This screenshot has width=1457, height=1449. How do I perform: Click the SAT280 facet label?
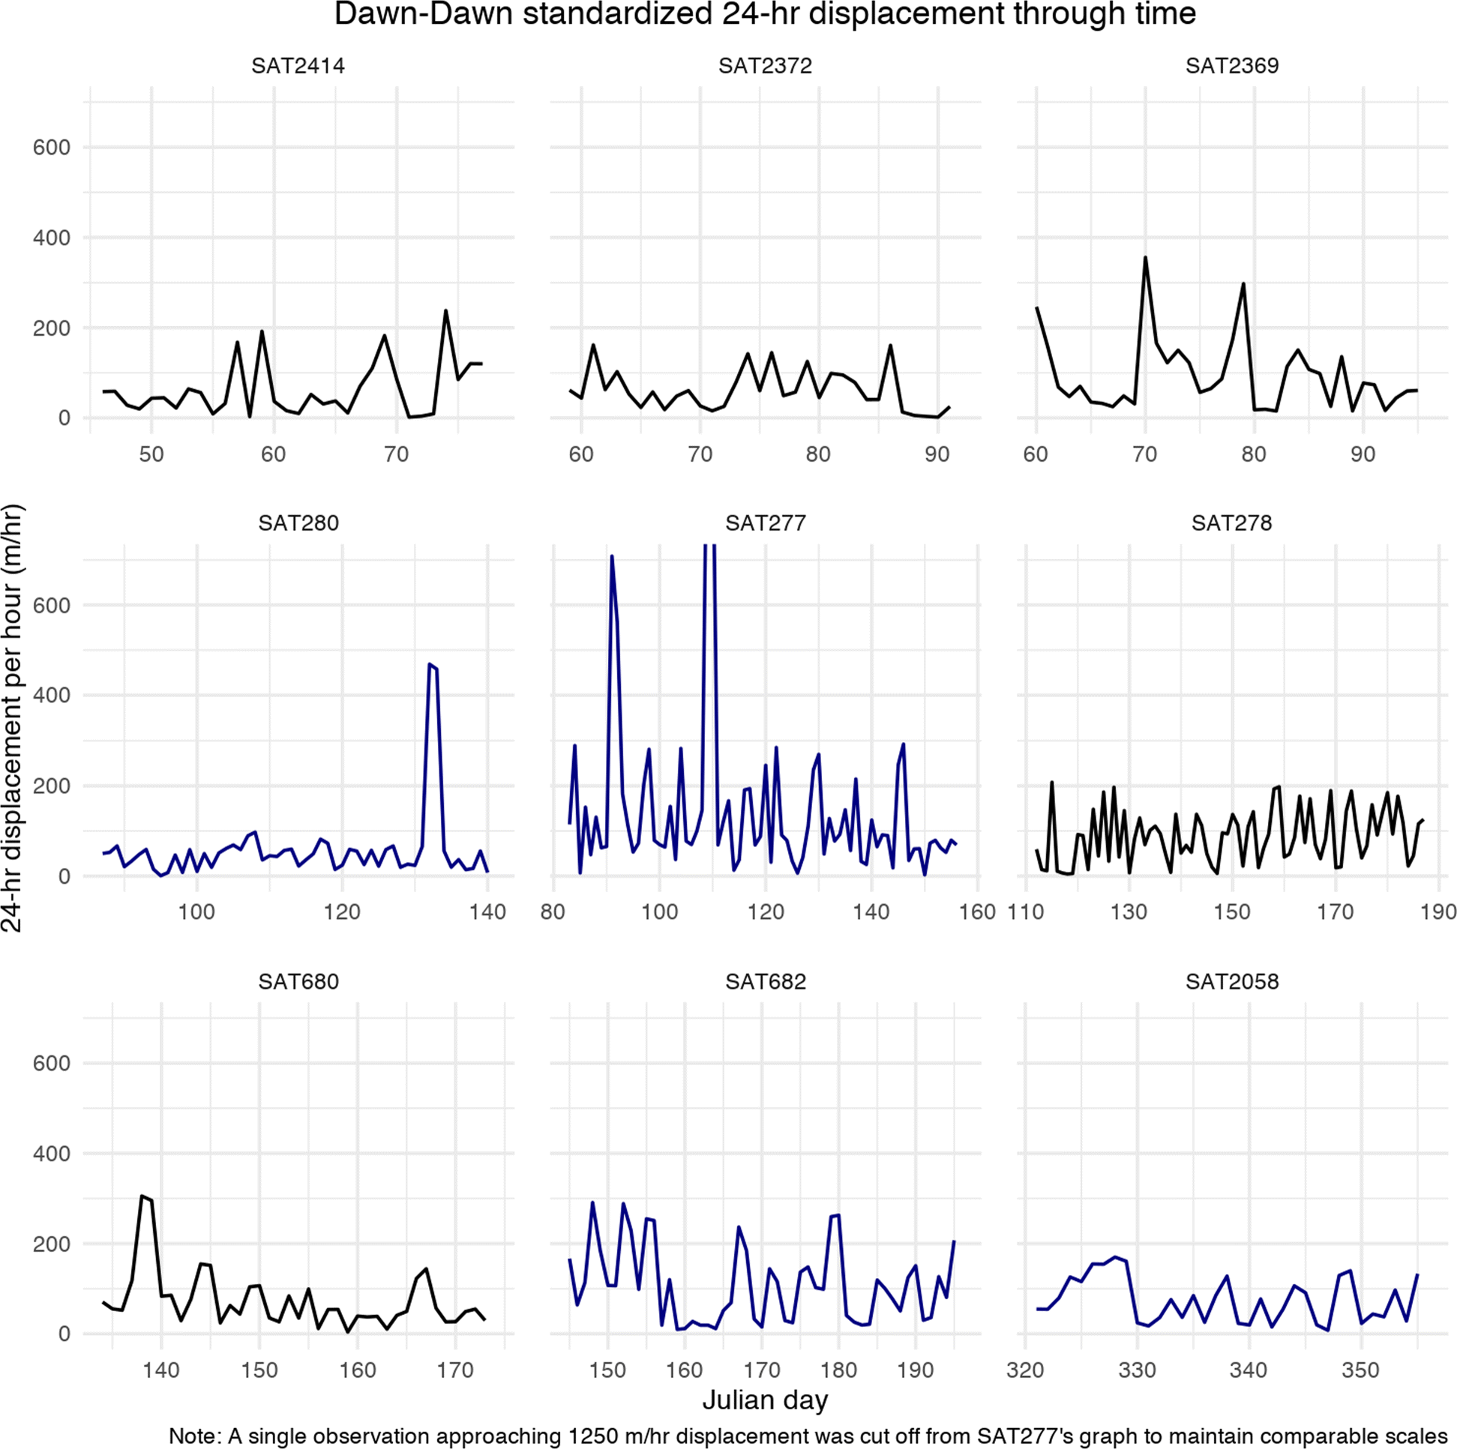[x=298, y=523]
